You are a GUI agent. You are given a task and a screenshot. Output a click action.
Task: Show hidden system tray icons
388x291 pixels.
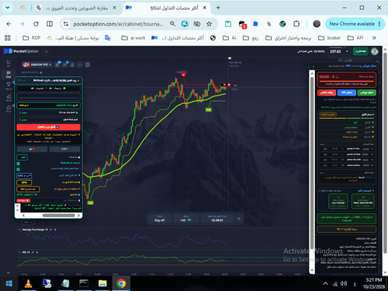pyautogui.click(x=325, y=284)
